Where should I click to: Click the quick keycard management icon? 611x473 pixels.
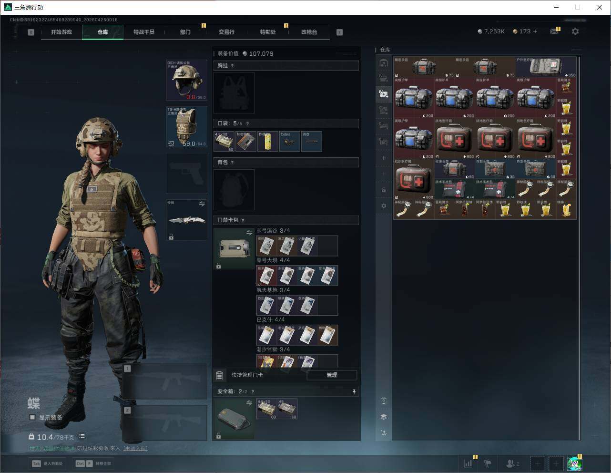click(x=219, y=375)
